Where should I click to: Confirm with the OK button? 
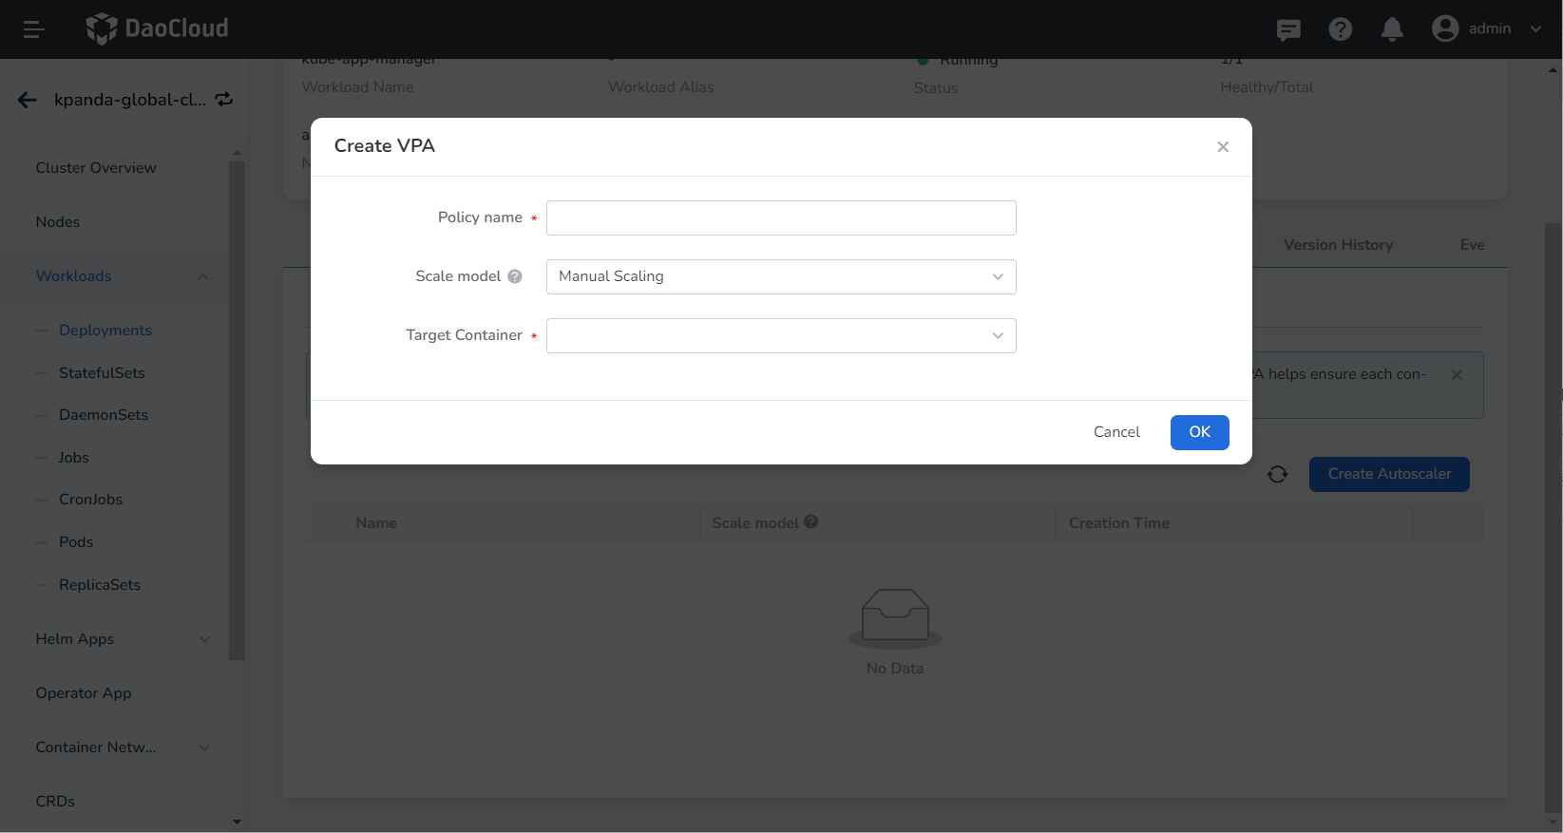coord(1200,432)
